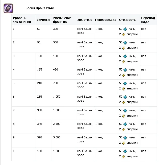Click the energy lightning icon in level 4 row

(x=123, y=75)
